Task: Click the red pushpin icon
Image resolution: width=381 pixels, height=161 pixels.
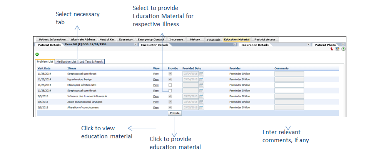Action: (x=332, y=49)
